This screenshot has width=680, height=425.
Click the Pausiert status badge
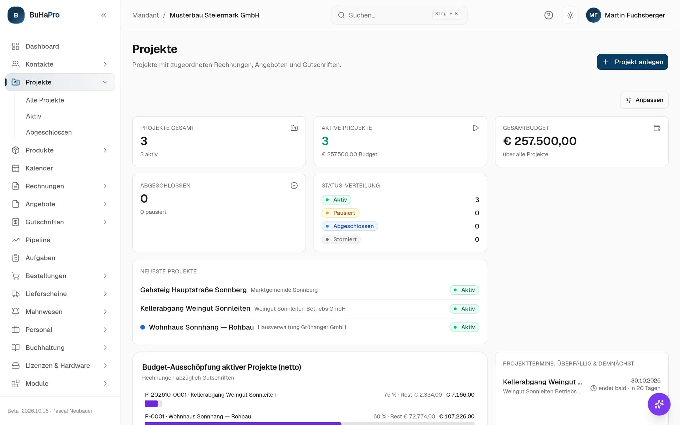click(x=340, y=213)
